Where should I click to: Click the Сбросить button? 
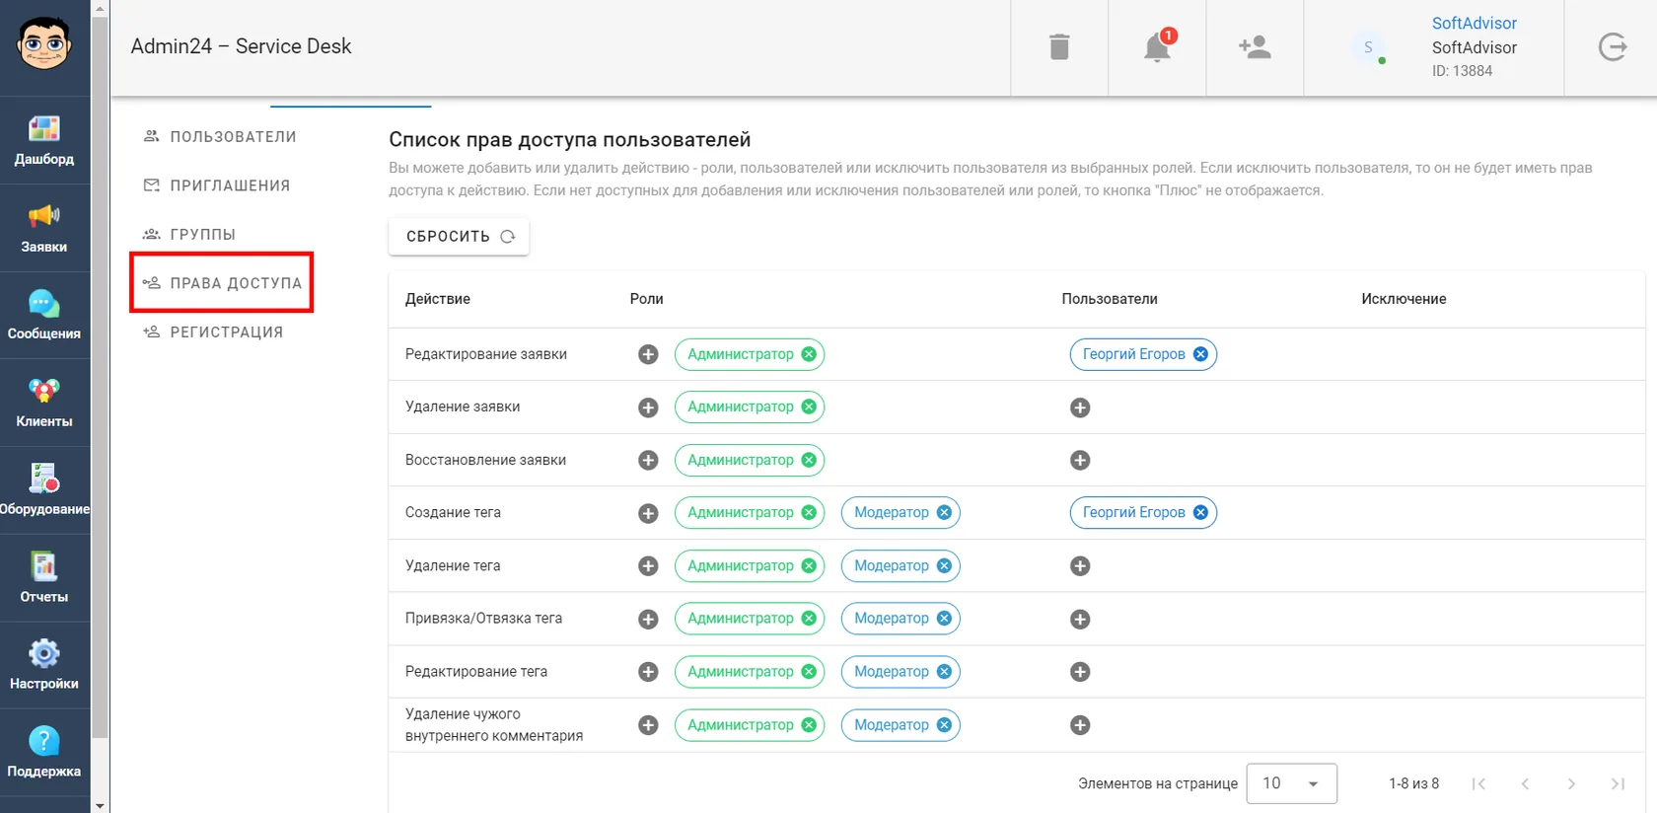[x=459, y=236]
